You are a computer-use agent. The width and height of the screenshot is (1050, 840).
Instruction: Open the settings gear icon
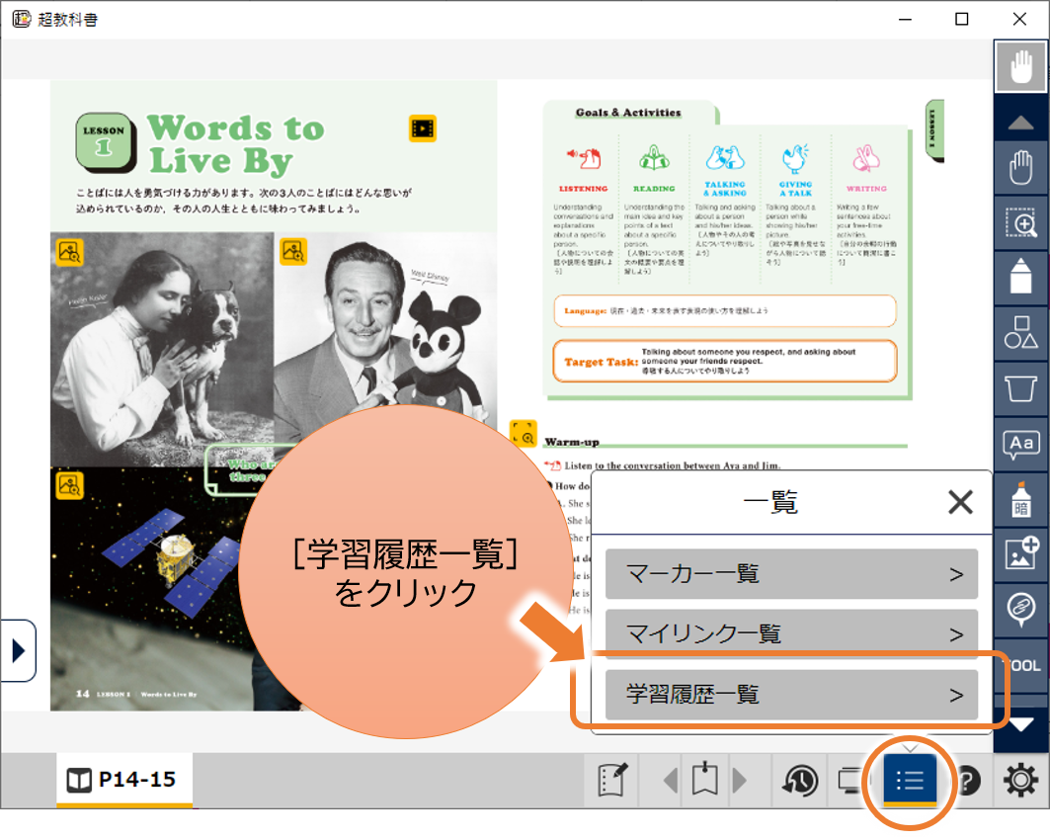(1019, 781)
